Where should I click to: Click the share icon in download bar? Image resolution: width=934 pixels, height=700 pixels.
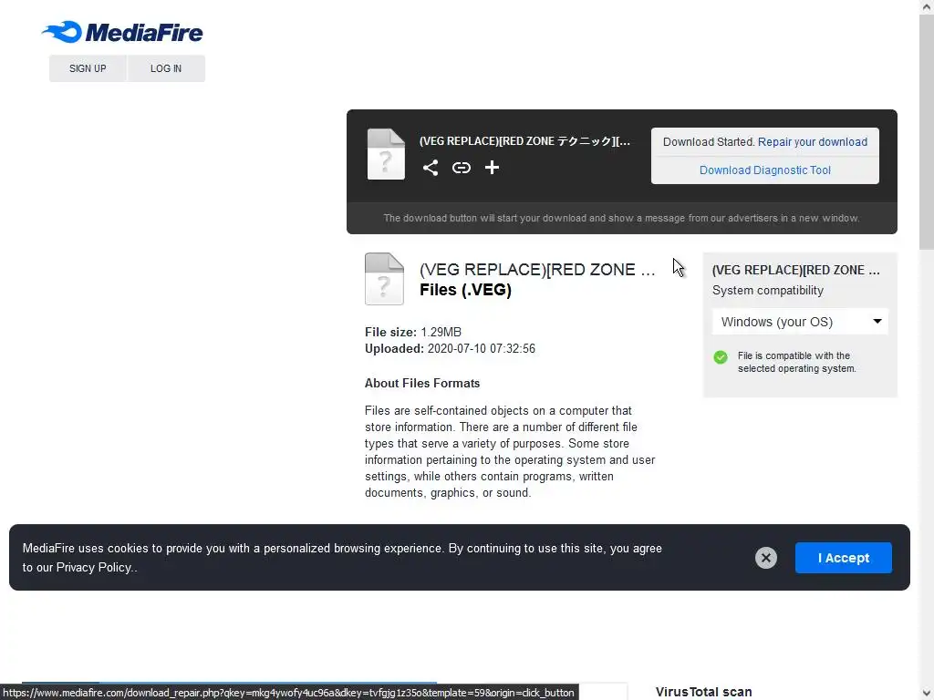point(431,168)
